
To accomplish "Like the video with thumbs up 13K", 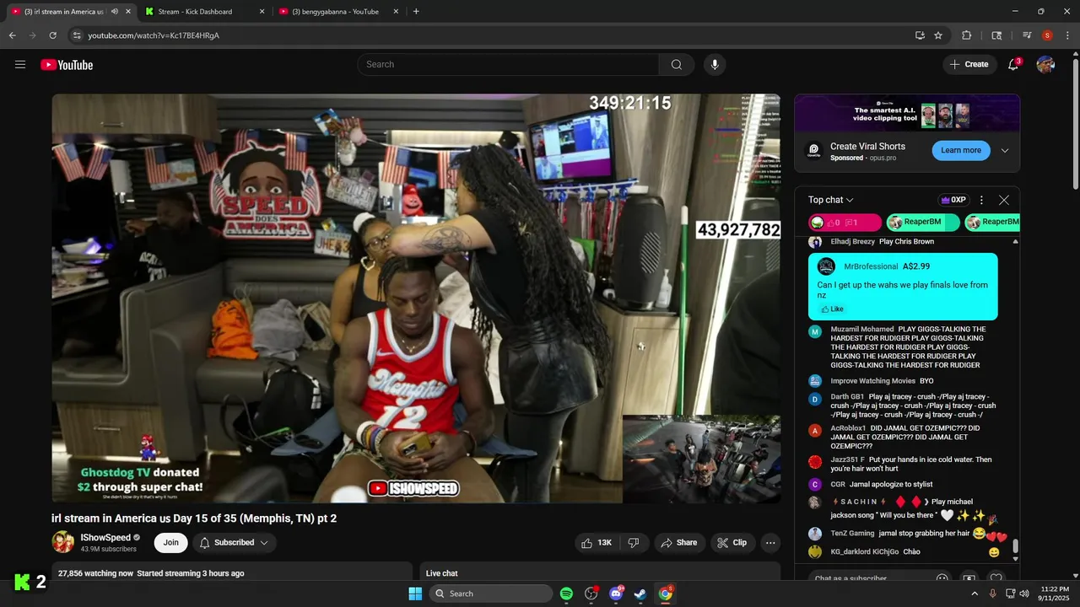I will pos(597,543).
